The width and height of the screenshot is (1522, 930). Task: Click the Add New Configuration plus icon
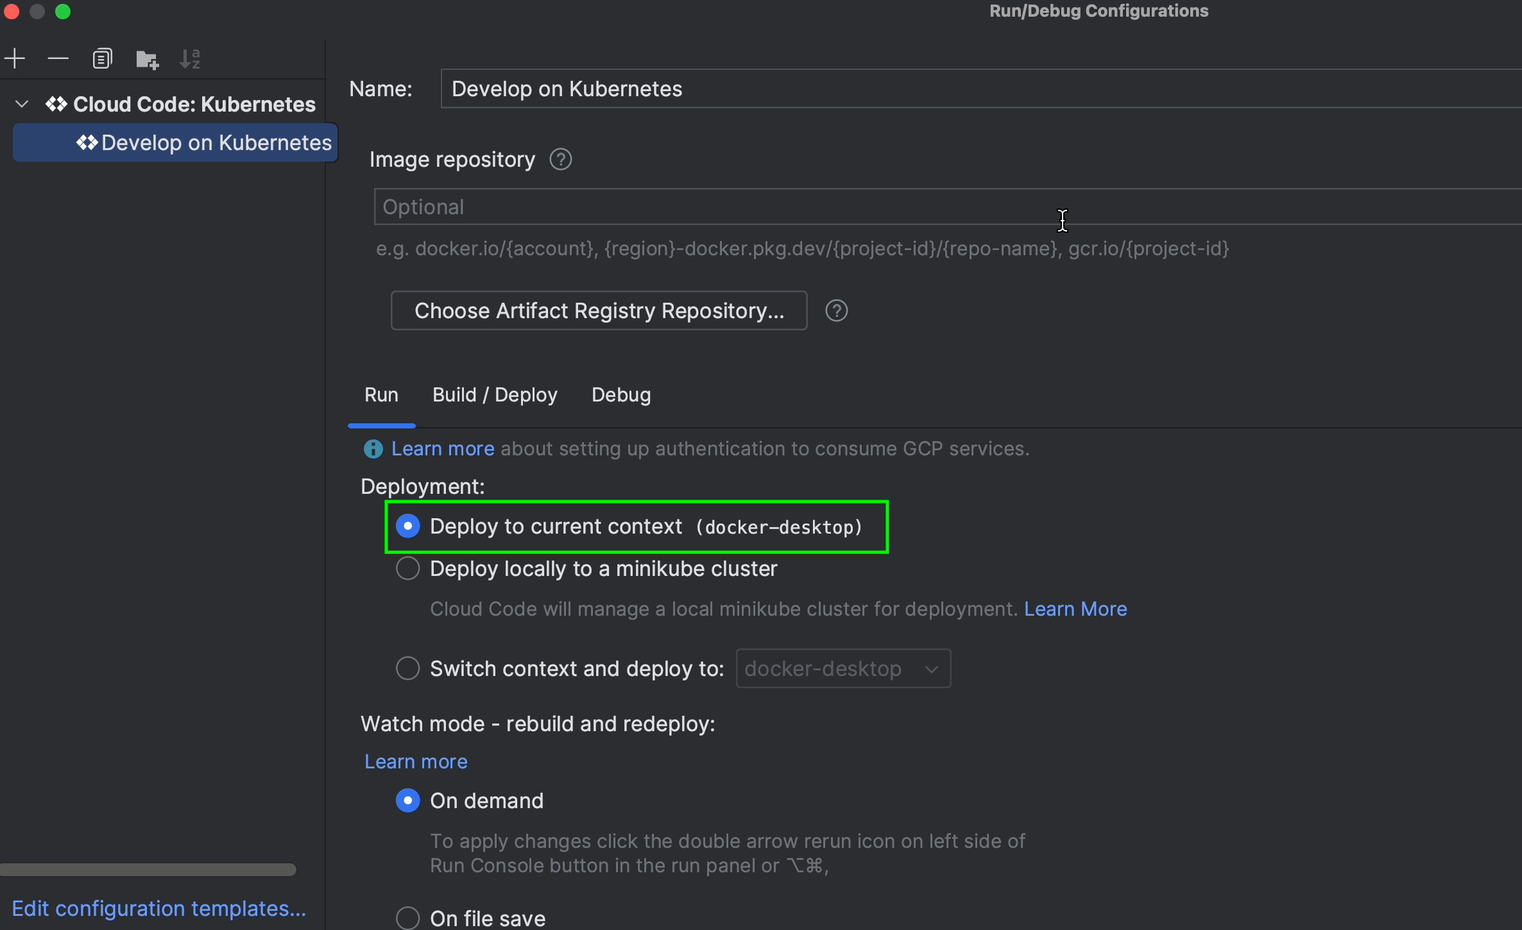[x=15, y=59]
